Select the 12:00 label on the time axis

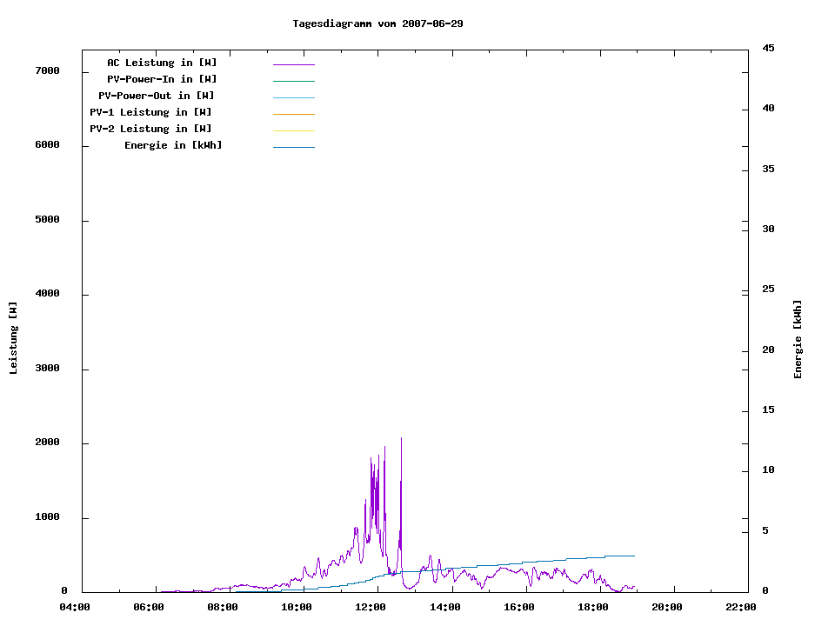pyautogui.click(x=371, y=607)
